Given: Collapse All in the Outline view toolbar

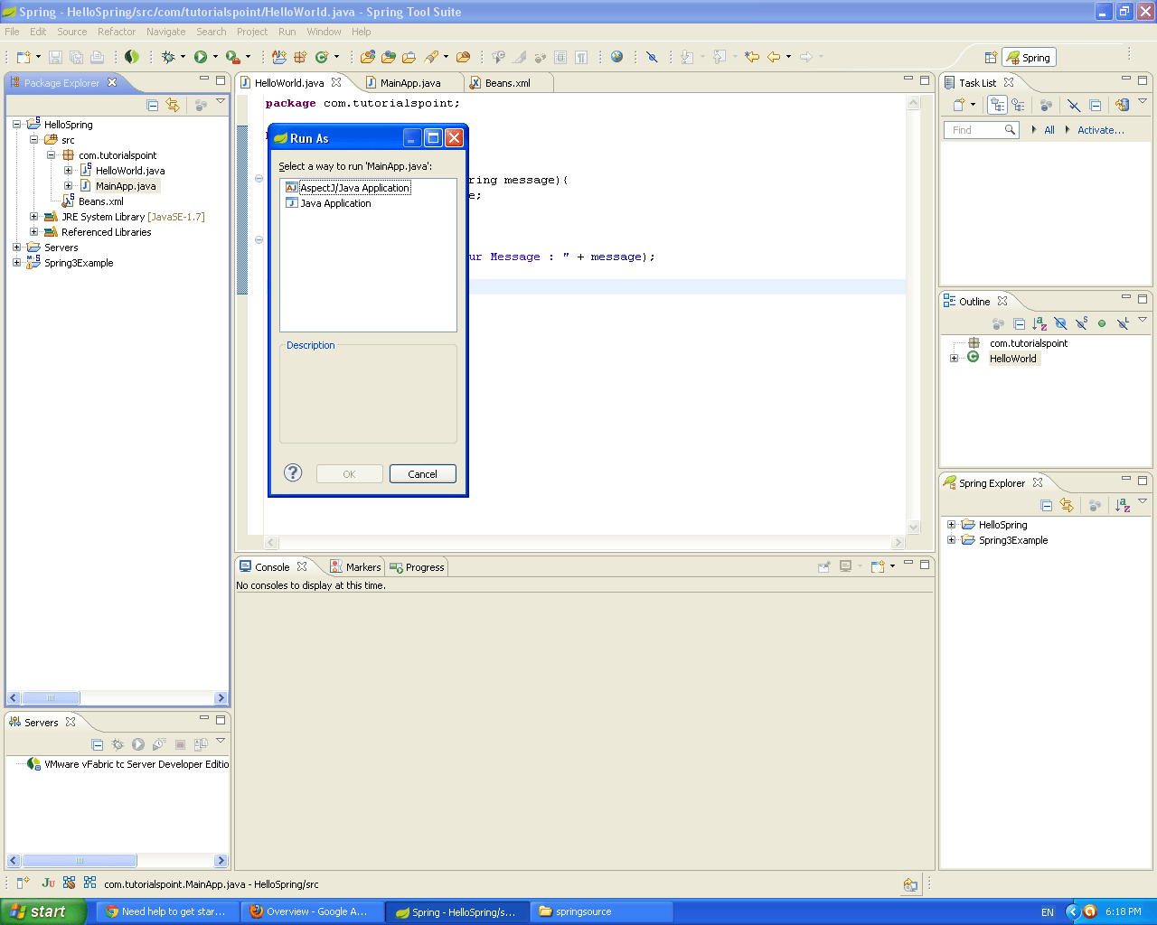Looking at the screenshot, I should point(1020,323).
